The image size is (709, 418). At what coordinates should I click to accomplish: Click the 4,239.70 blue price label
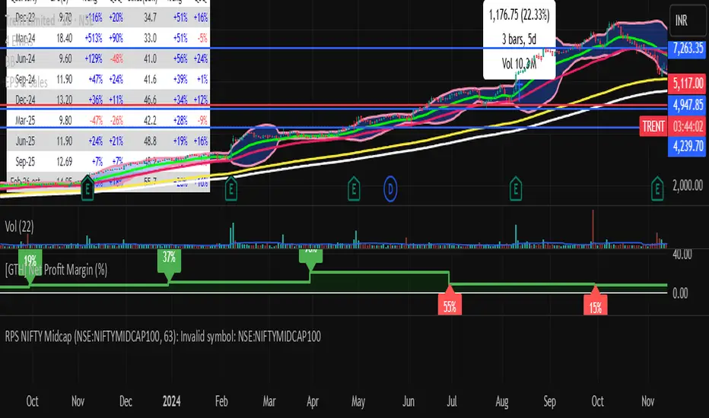click(x=687, y=147)
